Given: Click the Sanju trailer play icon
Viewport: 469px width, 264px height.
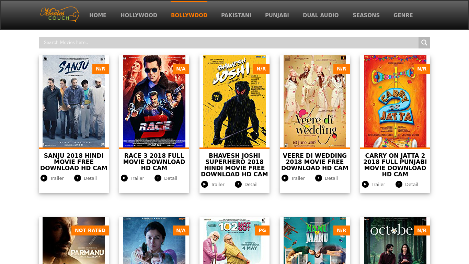Looking at the screenshot, I should pyautogui.click(x=44, y=178).
